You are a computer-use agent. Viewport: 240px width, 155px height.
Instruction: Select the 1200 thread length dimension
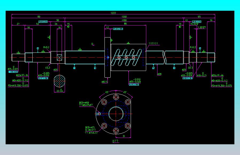pos(124,17)
